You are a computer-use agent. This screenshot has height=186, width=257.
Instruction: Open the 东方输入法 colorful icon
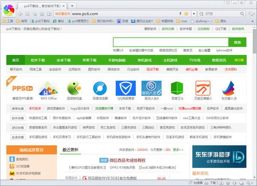(x=229, y=88)
